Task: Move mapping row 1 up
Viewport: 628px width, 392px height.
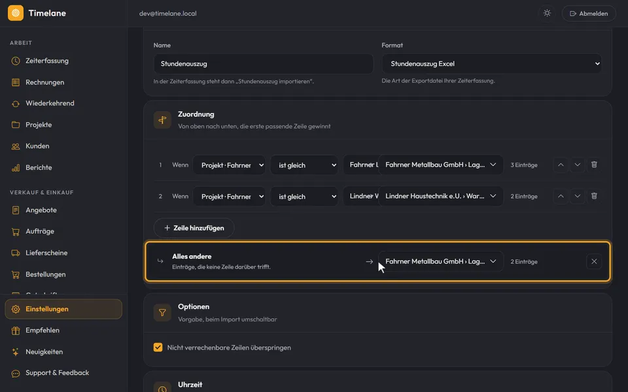Action: click(561, 165)
